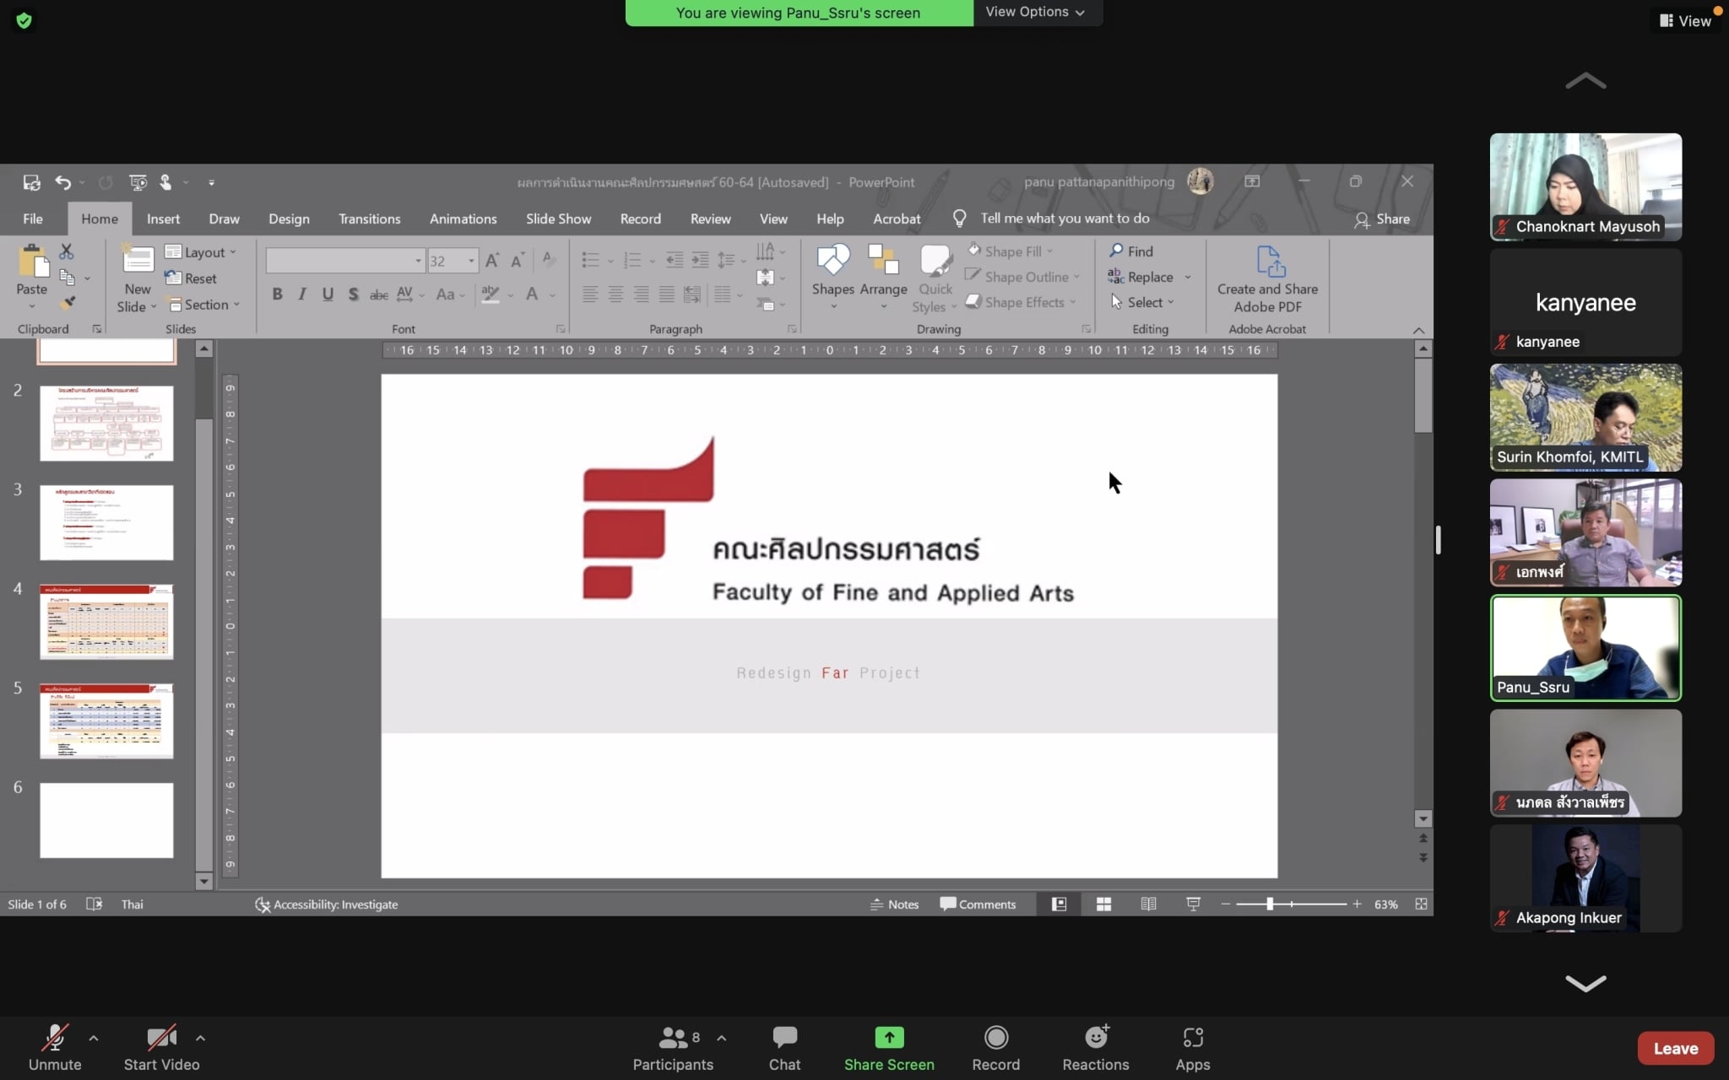Viewport: 1729px width, 1080px height.
Task: Toggle the Notes pane in status bar
Action: (x=894, y=904)
